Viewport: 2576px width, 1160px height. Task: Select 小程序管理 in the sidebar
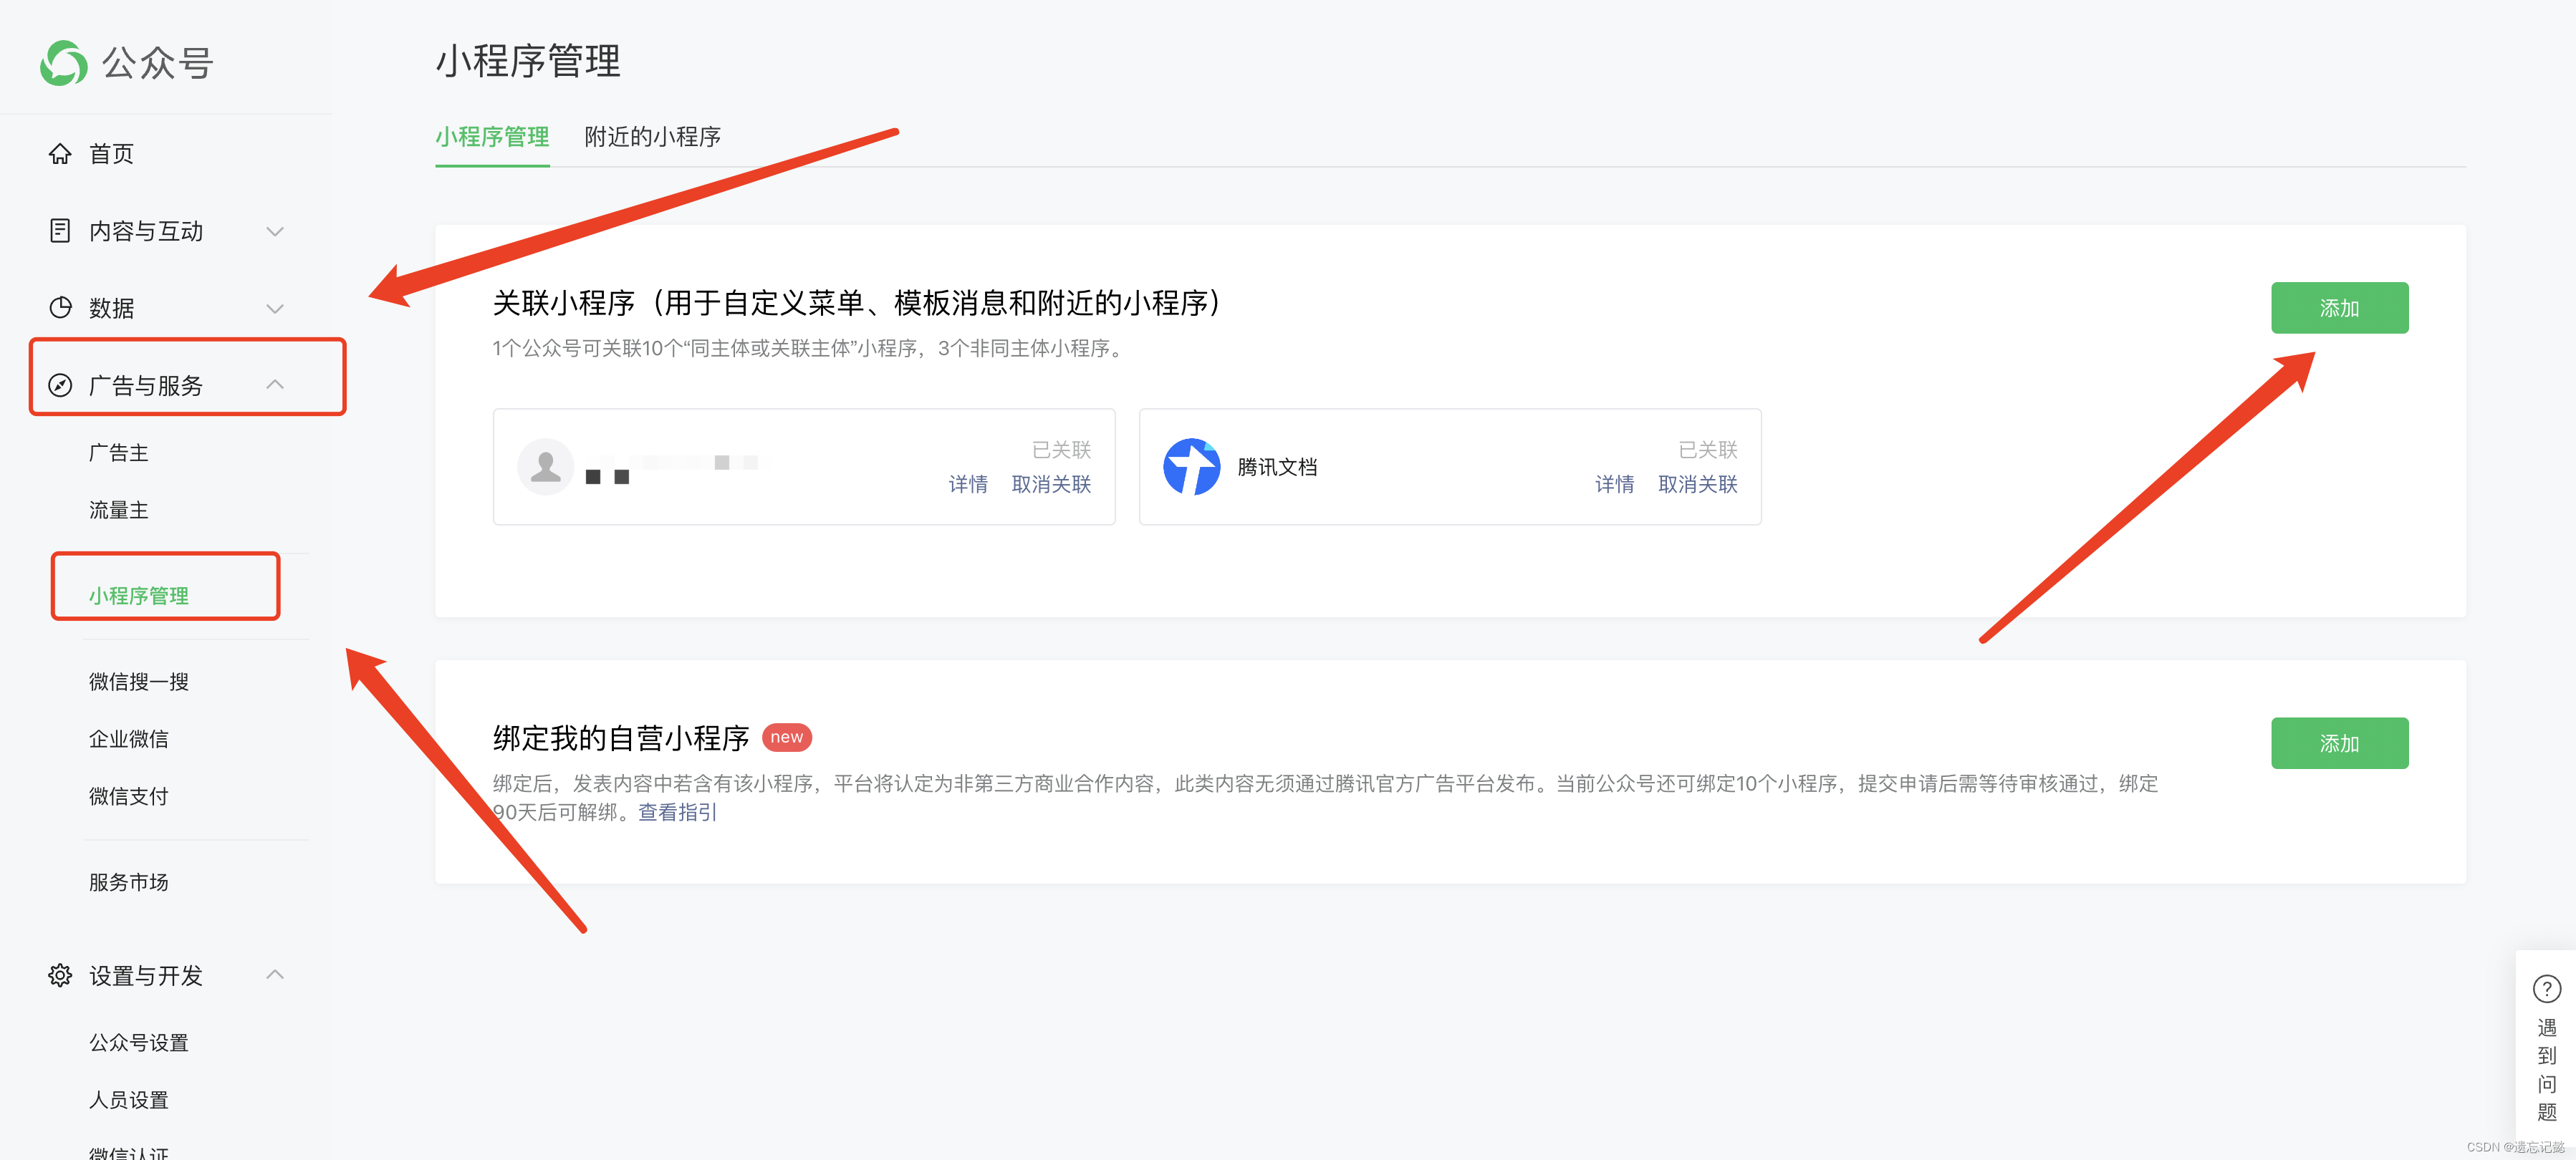pyautogui.click(x=139, y=596)
